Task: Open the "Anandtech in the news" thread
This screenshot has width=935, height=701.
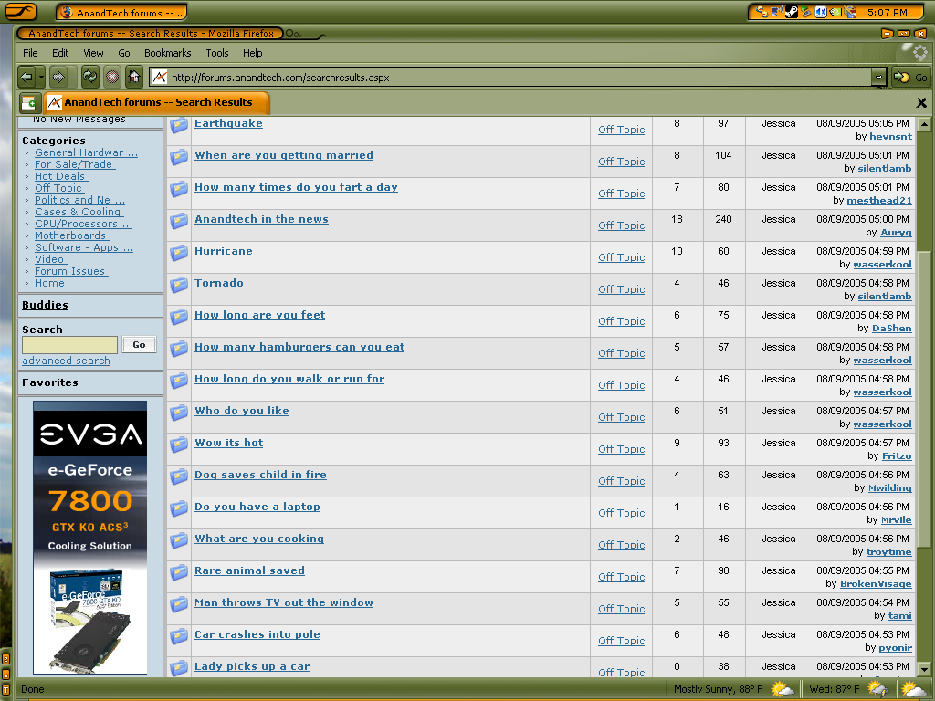Action: pos(261,219)
